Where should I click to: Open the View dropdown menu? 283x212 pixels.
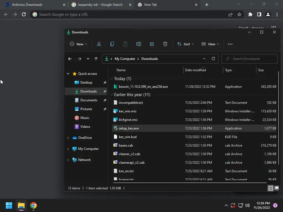coord(210,44)
